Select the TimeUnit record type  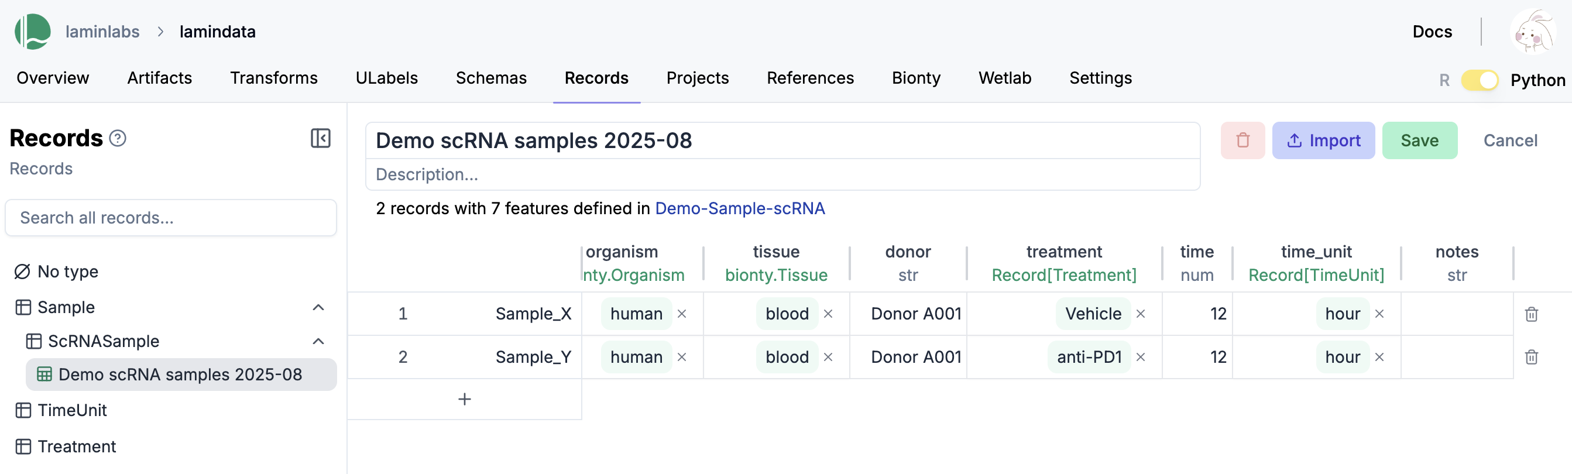point(72,410)
